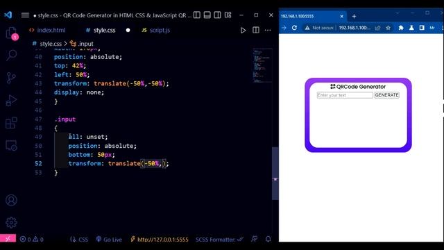Open the editor More Actions menu
444x250 pixels.
pos(268,30)
